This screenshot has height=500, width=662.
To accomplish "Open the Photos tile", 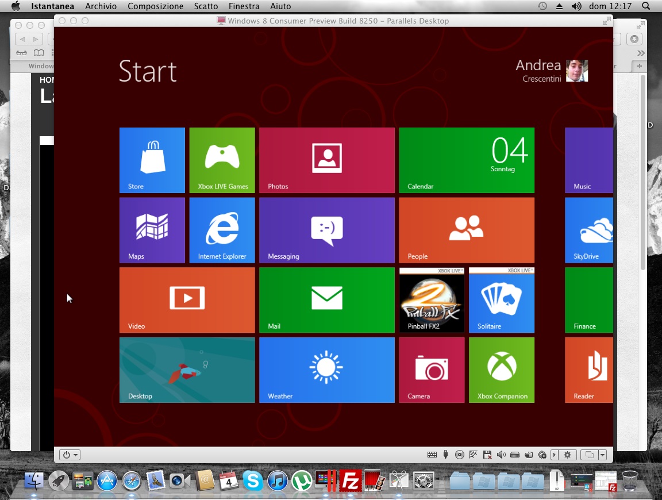I will [x=327, y=160].
